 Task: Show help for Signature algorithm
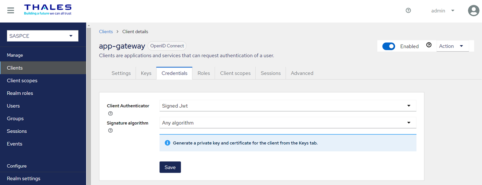pos(110,130)
